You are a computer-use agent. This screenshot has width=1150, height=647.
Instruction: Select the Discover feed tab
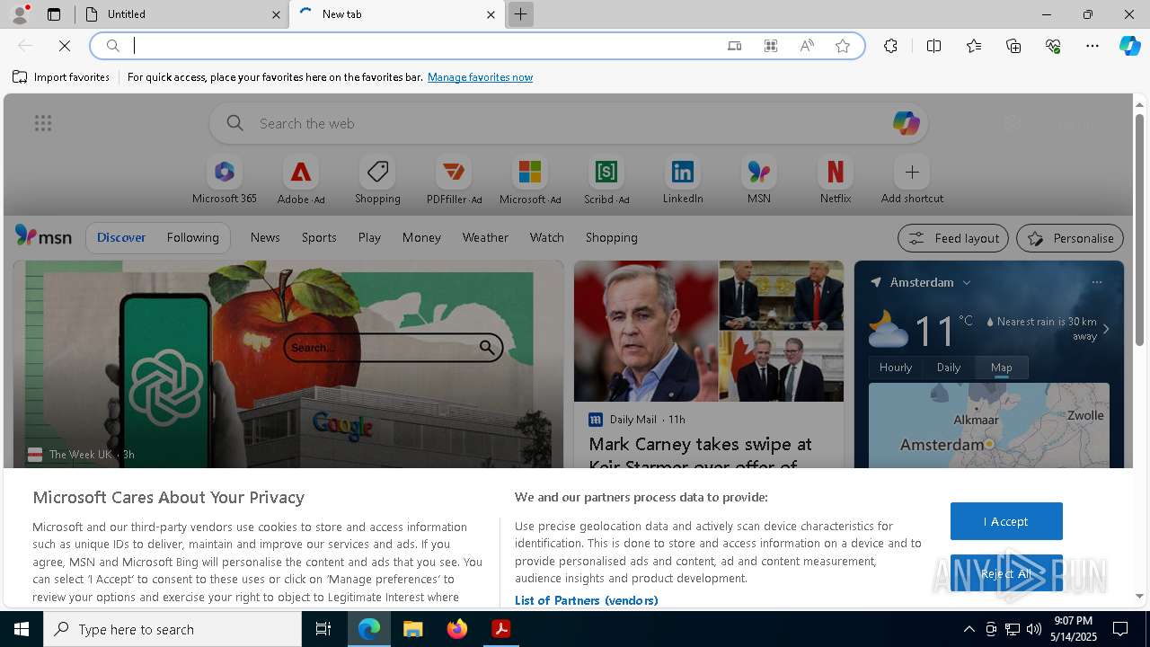[x=121, y=237]
